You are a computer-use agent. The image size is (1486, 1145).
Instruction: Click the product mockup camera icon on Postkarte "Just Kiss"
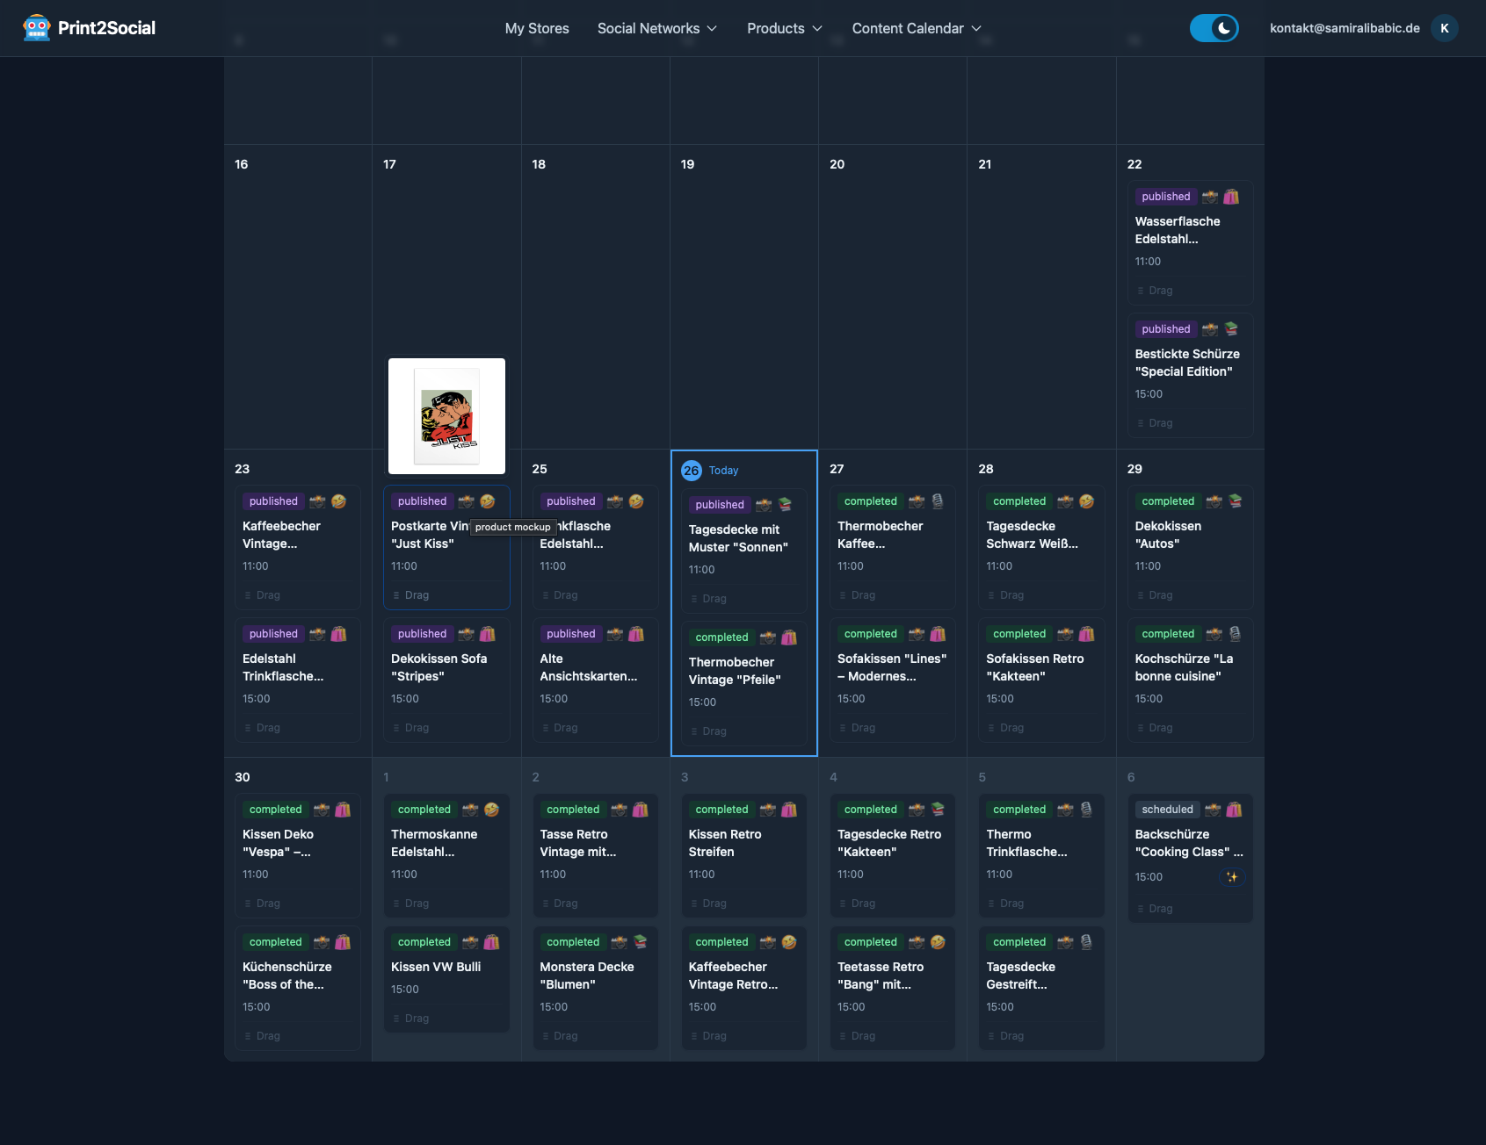click(466, 501)
